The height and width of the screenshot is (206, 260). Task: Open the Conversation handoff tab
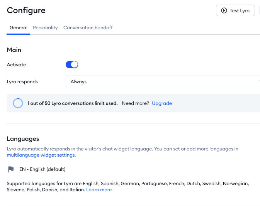[x=88, y=28]
